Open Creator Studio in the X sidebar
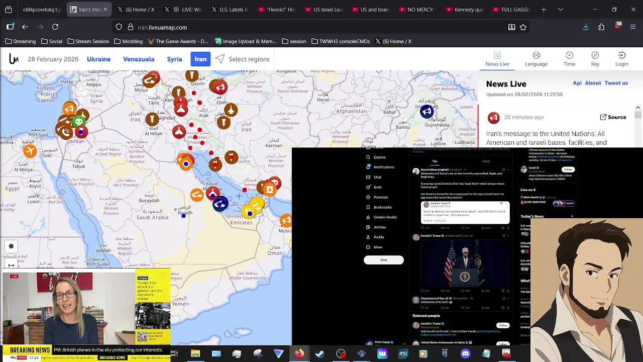The height and width of the screenshot is (362, 643). 381,217
